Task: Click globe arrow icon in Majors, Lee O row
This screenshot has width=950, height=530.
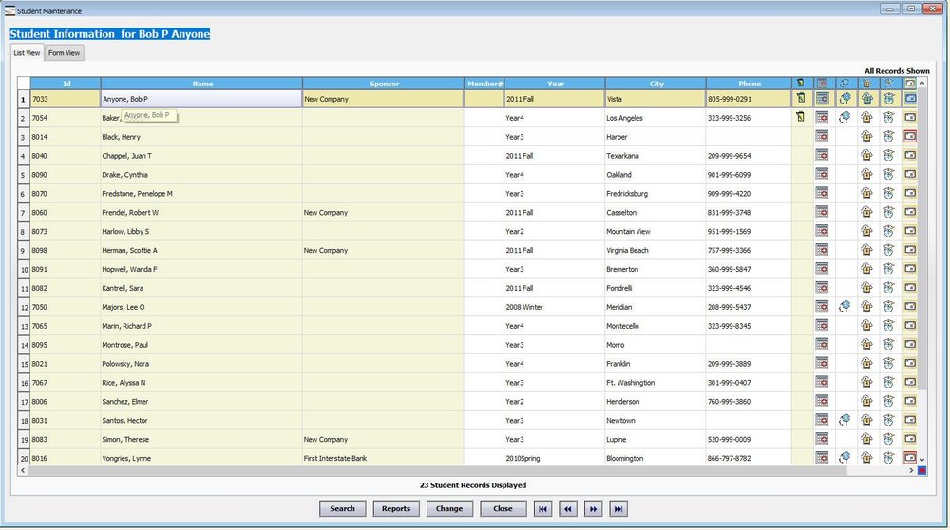Action: pos(845,307)
